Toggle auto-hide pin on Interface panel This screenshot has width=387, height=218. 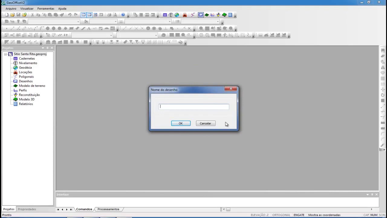372,194
